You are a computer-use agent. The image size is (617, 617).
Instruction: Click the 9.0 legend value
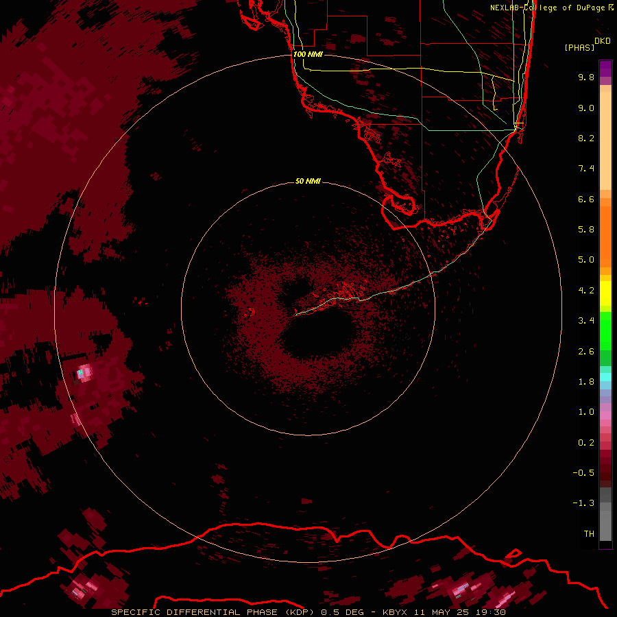(586, 108)
